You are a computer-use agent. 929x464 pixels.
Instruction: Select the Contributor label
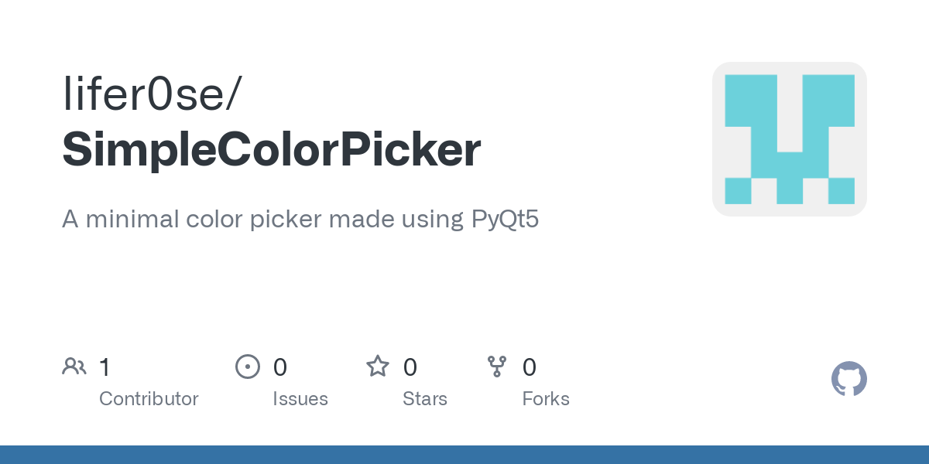pos(149,399)
